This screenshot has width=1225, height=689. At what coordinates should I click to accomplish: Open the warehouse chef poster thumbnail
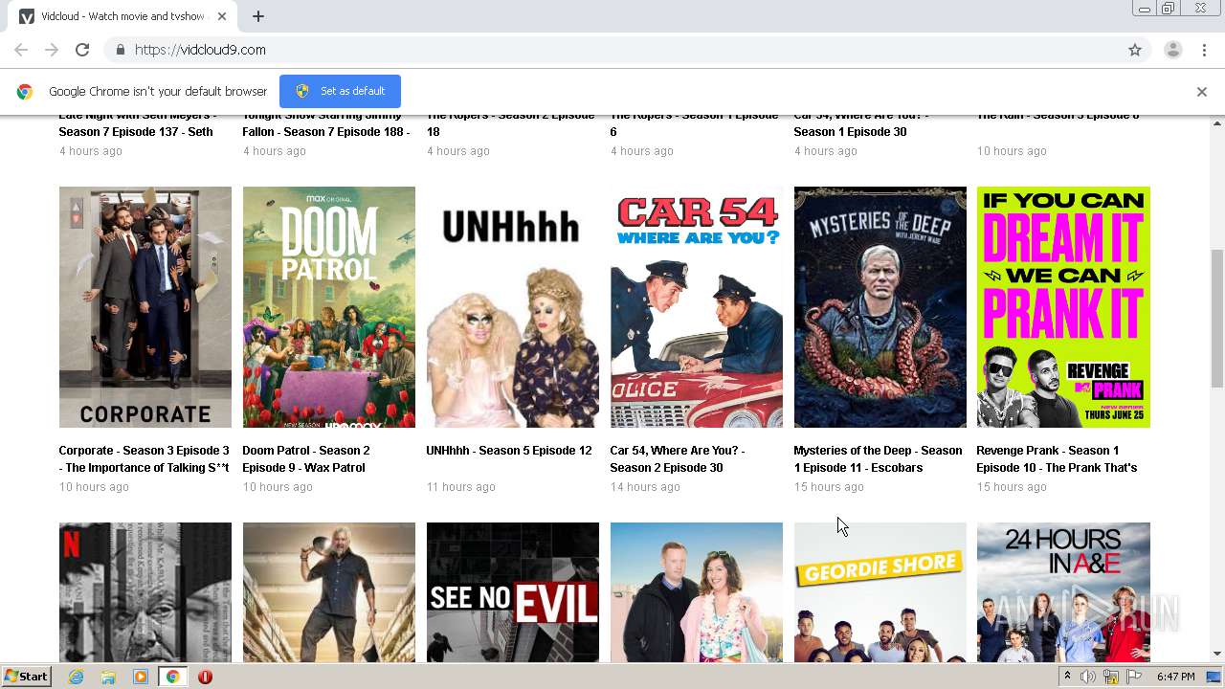coord(329,592)
